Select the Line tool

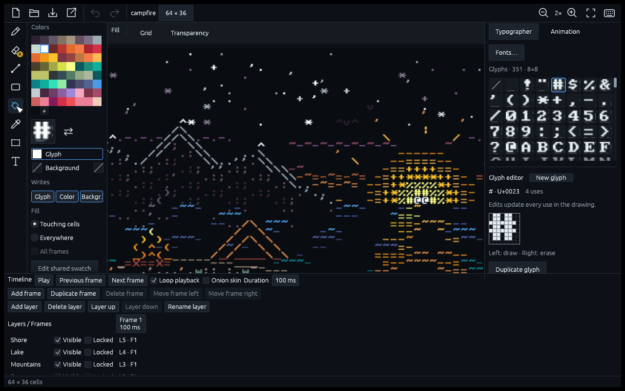tap(16, 68)
